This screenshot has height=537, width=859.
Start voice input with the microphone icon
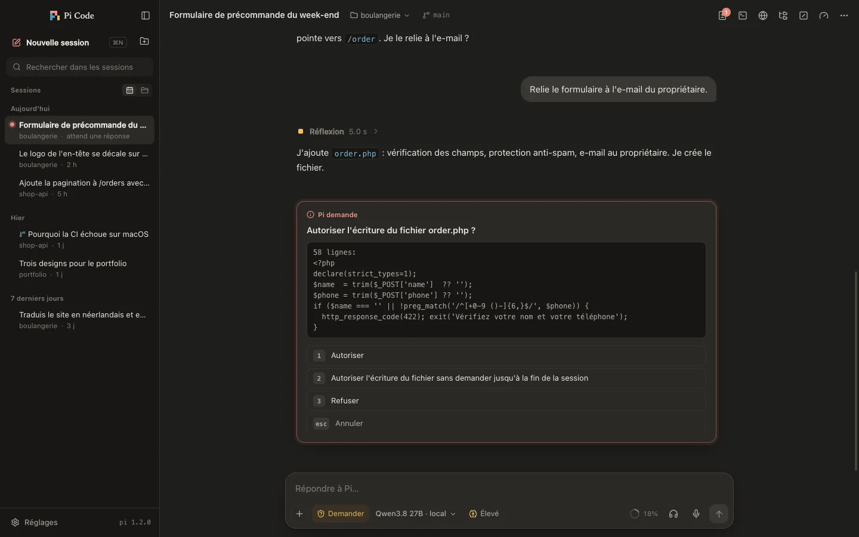pyautogui.click(x=696, y=514)
